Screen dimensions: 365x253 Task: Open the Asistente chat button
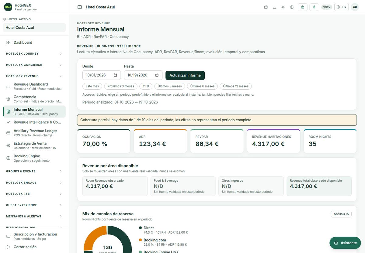point(345,243)
